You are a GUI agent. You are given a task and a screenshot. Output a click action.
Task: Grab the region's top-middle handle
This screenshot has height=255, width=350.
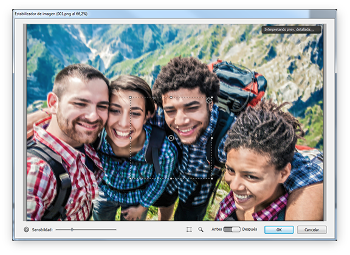click(171, 97)
